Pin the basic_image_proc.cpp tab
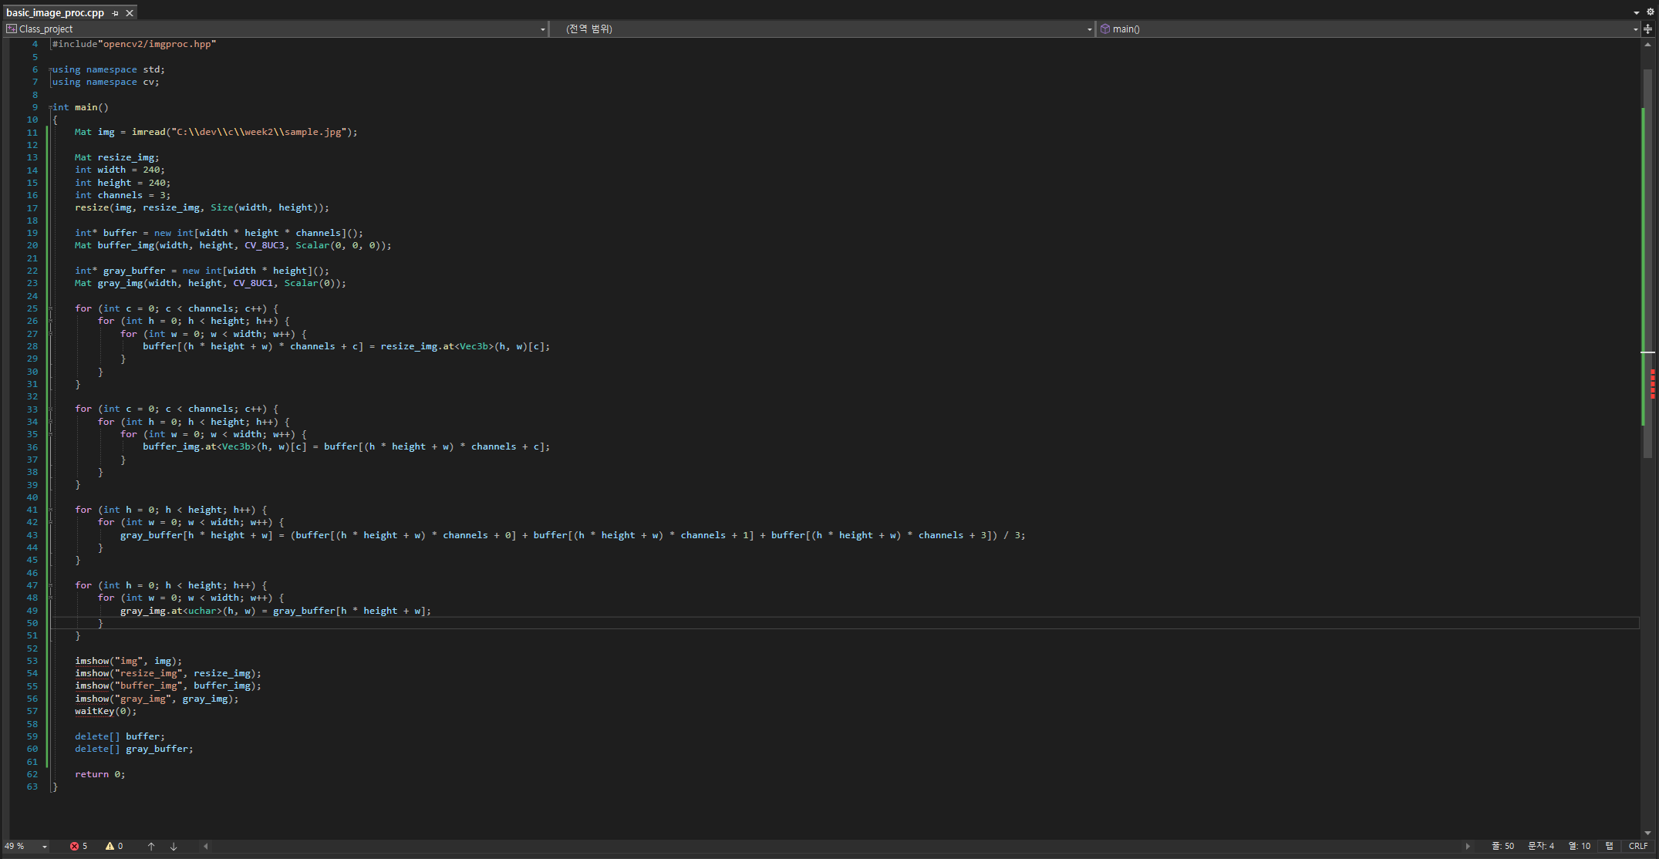 click(x=116, y=13)
